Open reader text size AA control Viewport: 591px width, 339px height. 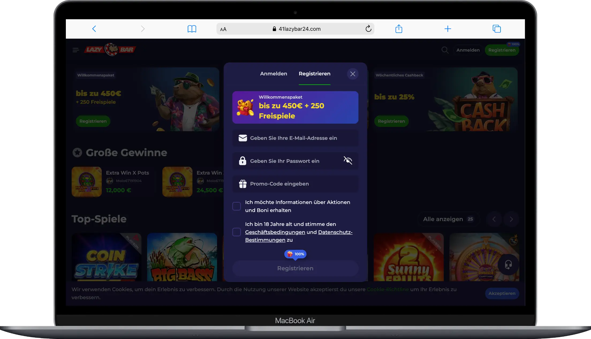[223, 29]
